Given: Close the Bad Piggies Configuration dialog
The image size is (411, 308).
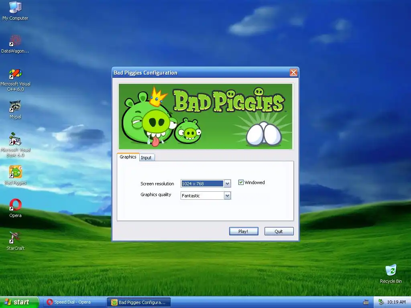Looking at the screenshot, I should [x=293, y=72].
